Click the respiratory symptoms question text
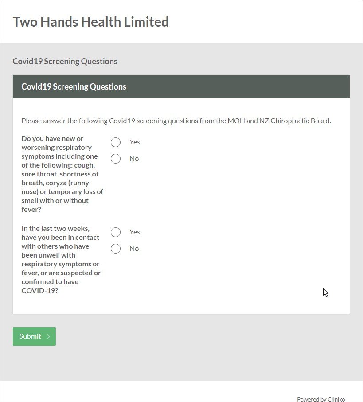This screenshot has width=363, height=402. click(x=62, y=174)
